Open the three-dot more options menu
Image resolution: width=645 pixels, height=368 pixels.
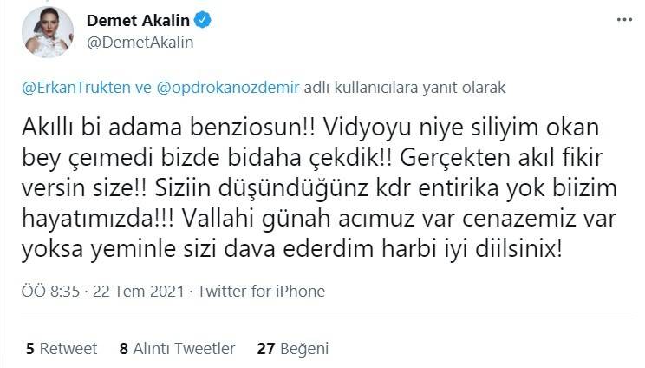[x=624, y=20]
